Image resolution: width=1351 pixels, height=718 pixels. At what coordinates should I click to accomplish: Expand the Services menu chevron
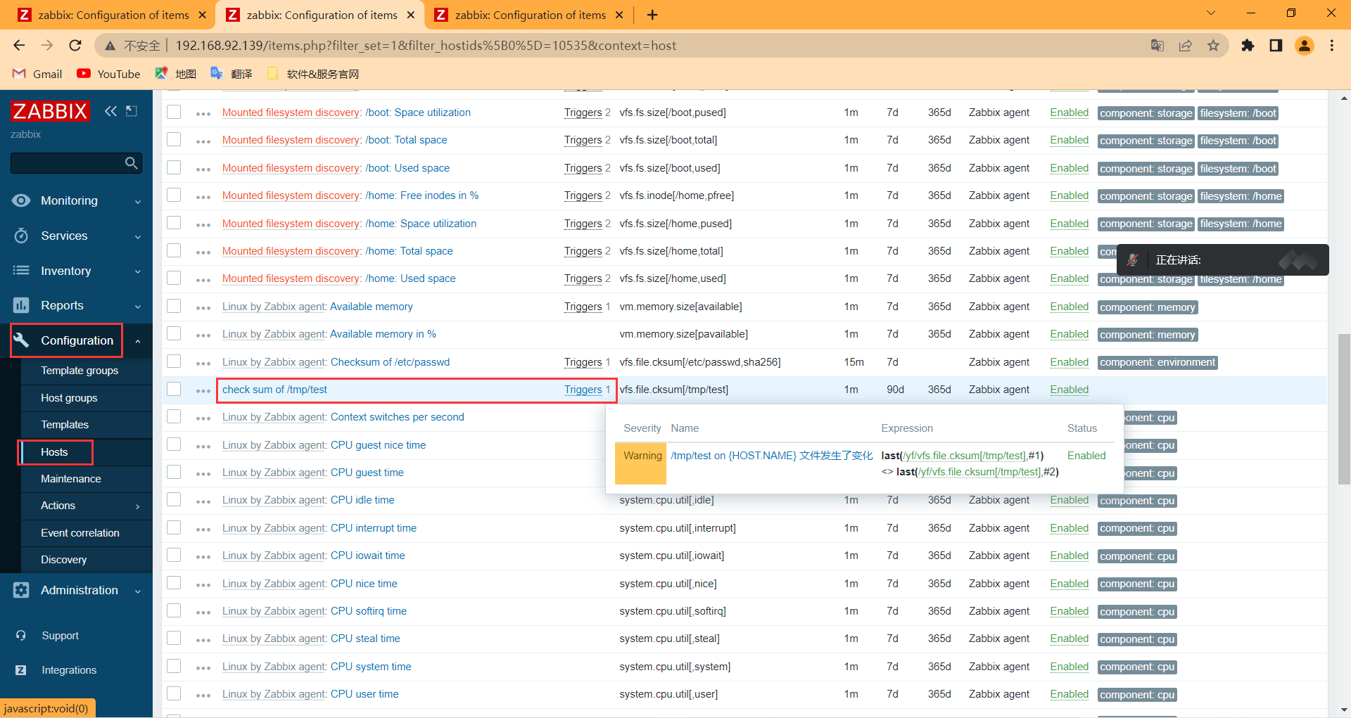138,237
